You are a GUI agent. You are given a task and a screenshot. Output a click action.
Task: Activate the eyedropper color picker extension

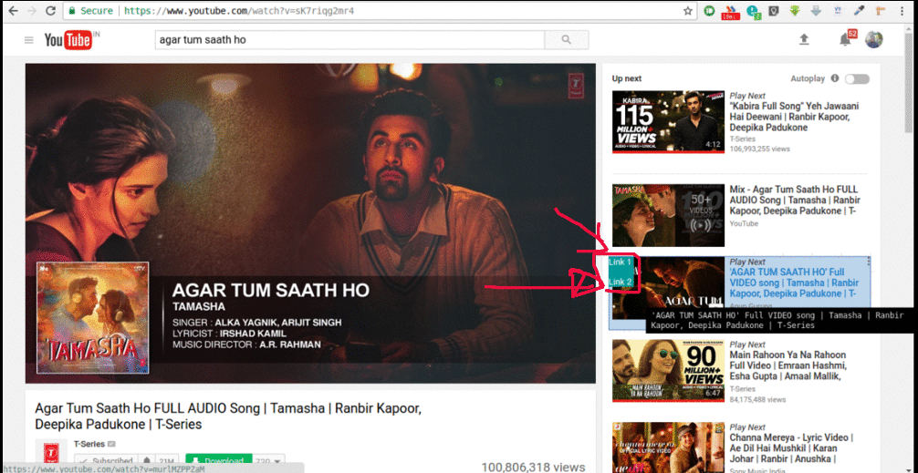(860, 11)
